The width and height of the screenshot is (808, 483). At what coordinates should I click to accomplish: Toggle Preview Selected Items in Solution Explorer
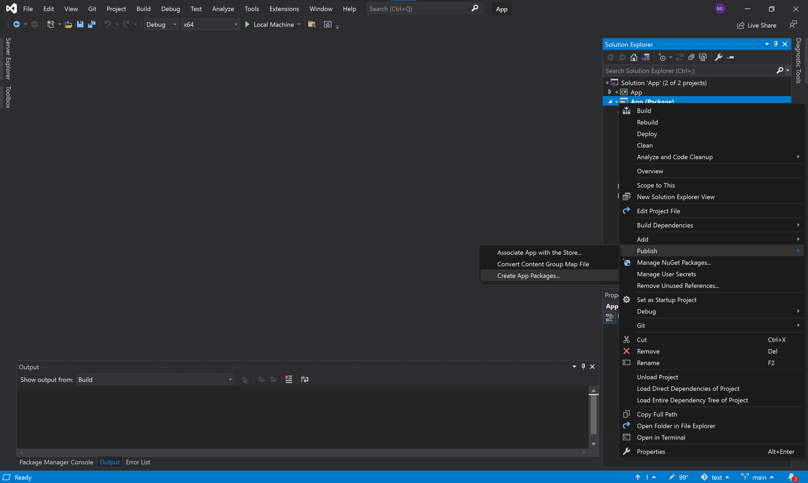pyautogui.click(x=730, y=58)
